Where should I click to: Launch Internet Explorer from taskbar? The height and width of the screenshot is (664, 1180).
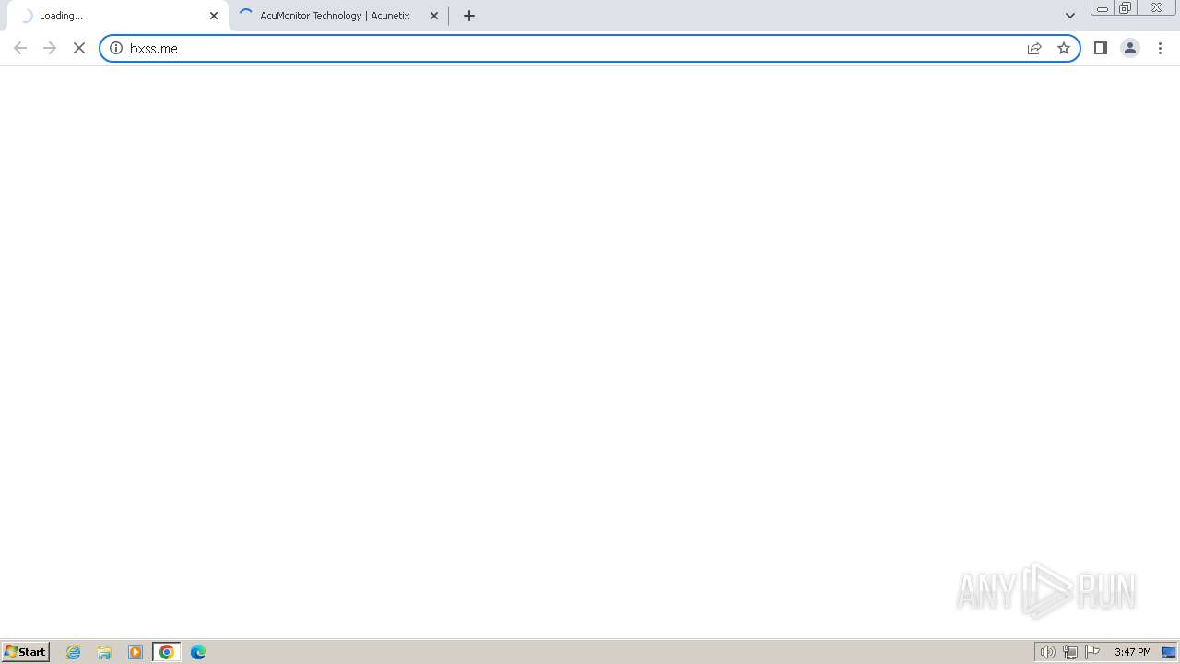74,652
